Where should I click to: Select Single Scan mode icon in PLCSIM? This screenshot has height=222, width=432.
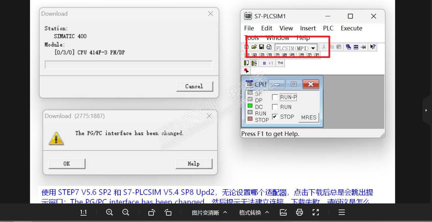[246, 63]
